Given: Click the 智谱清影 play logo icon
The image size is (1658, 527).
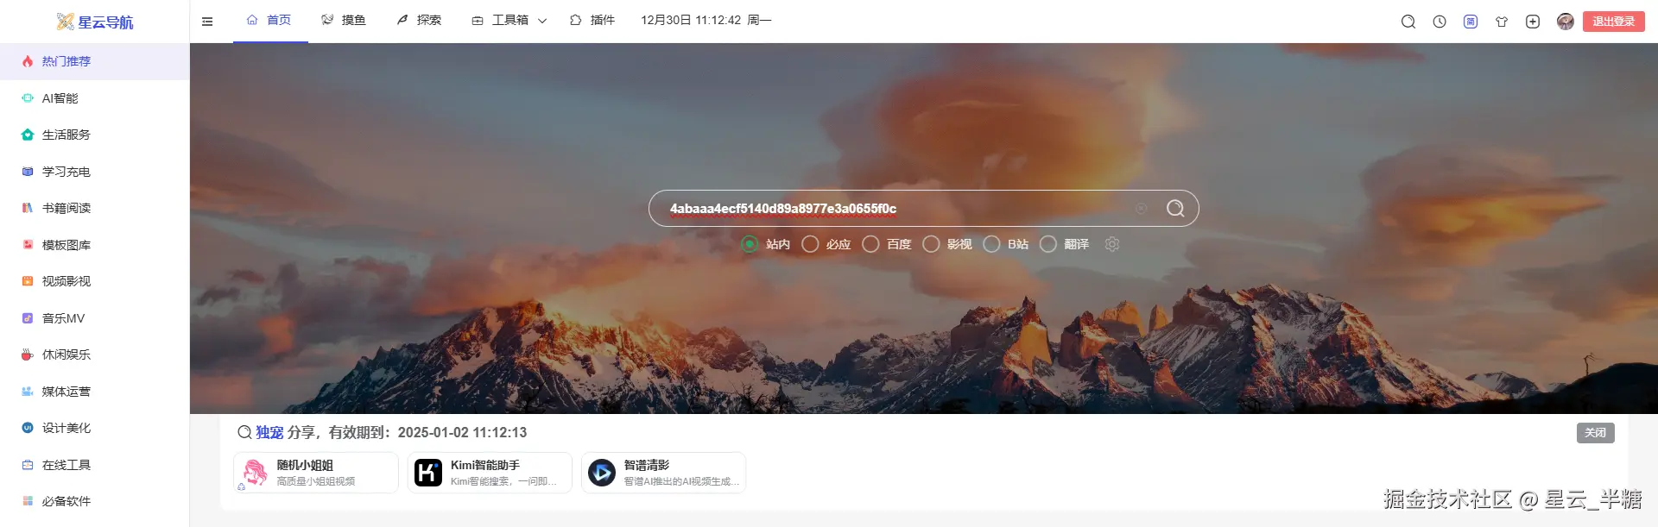Looking at the screenshot, I should click(602, 473).
